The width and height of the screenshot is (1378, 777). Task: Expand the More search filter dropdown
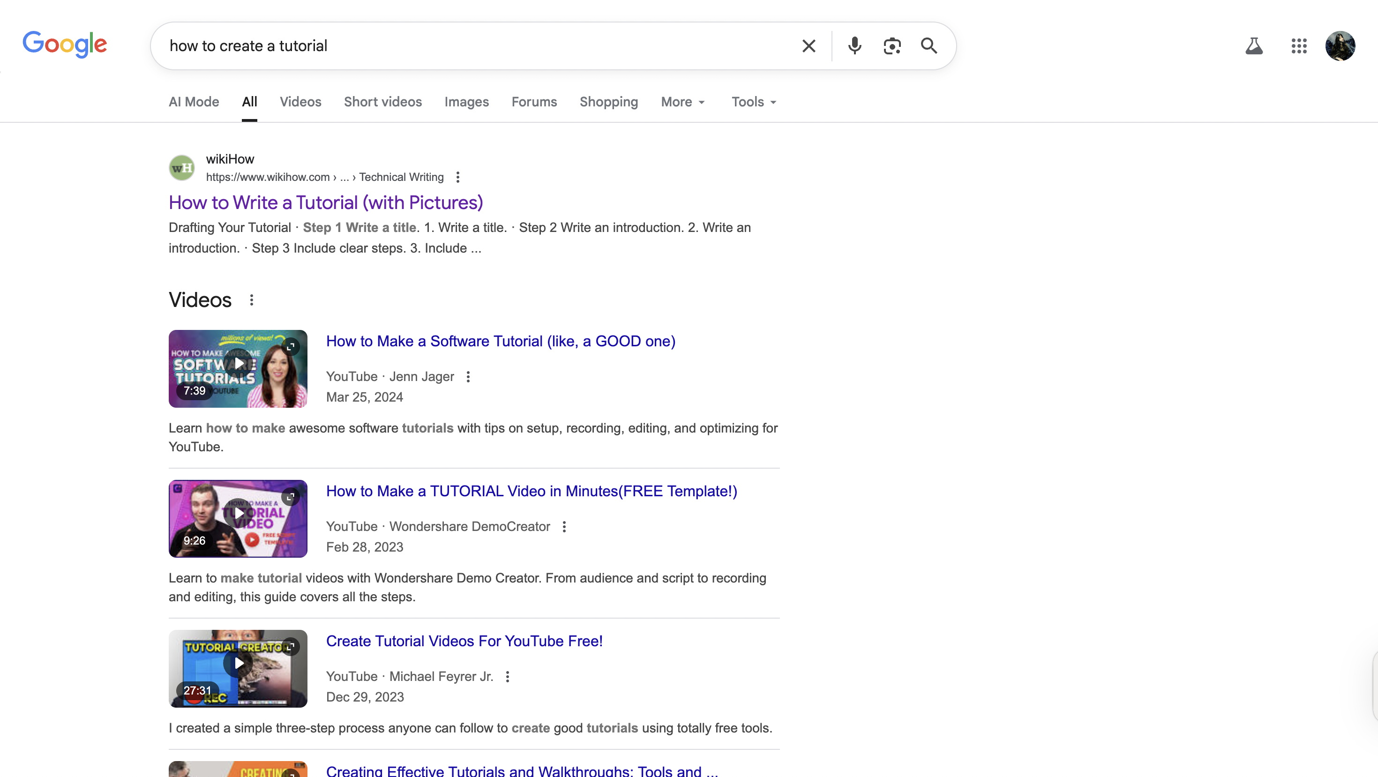(682, 102)
